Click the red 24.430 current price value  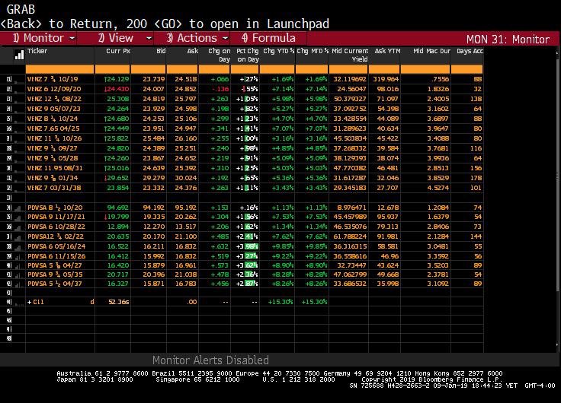coord(117,89)
